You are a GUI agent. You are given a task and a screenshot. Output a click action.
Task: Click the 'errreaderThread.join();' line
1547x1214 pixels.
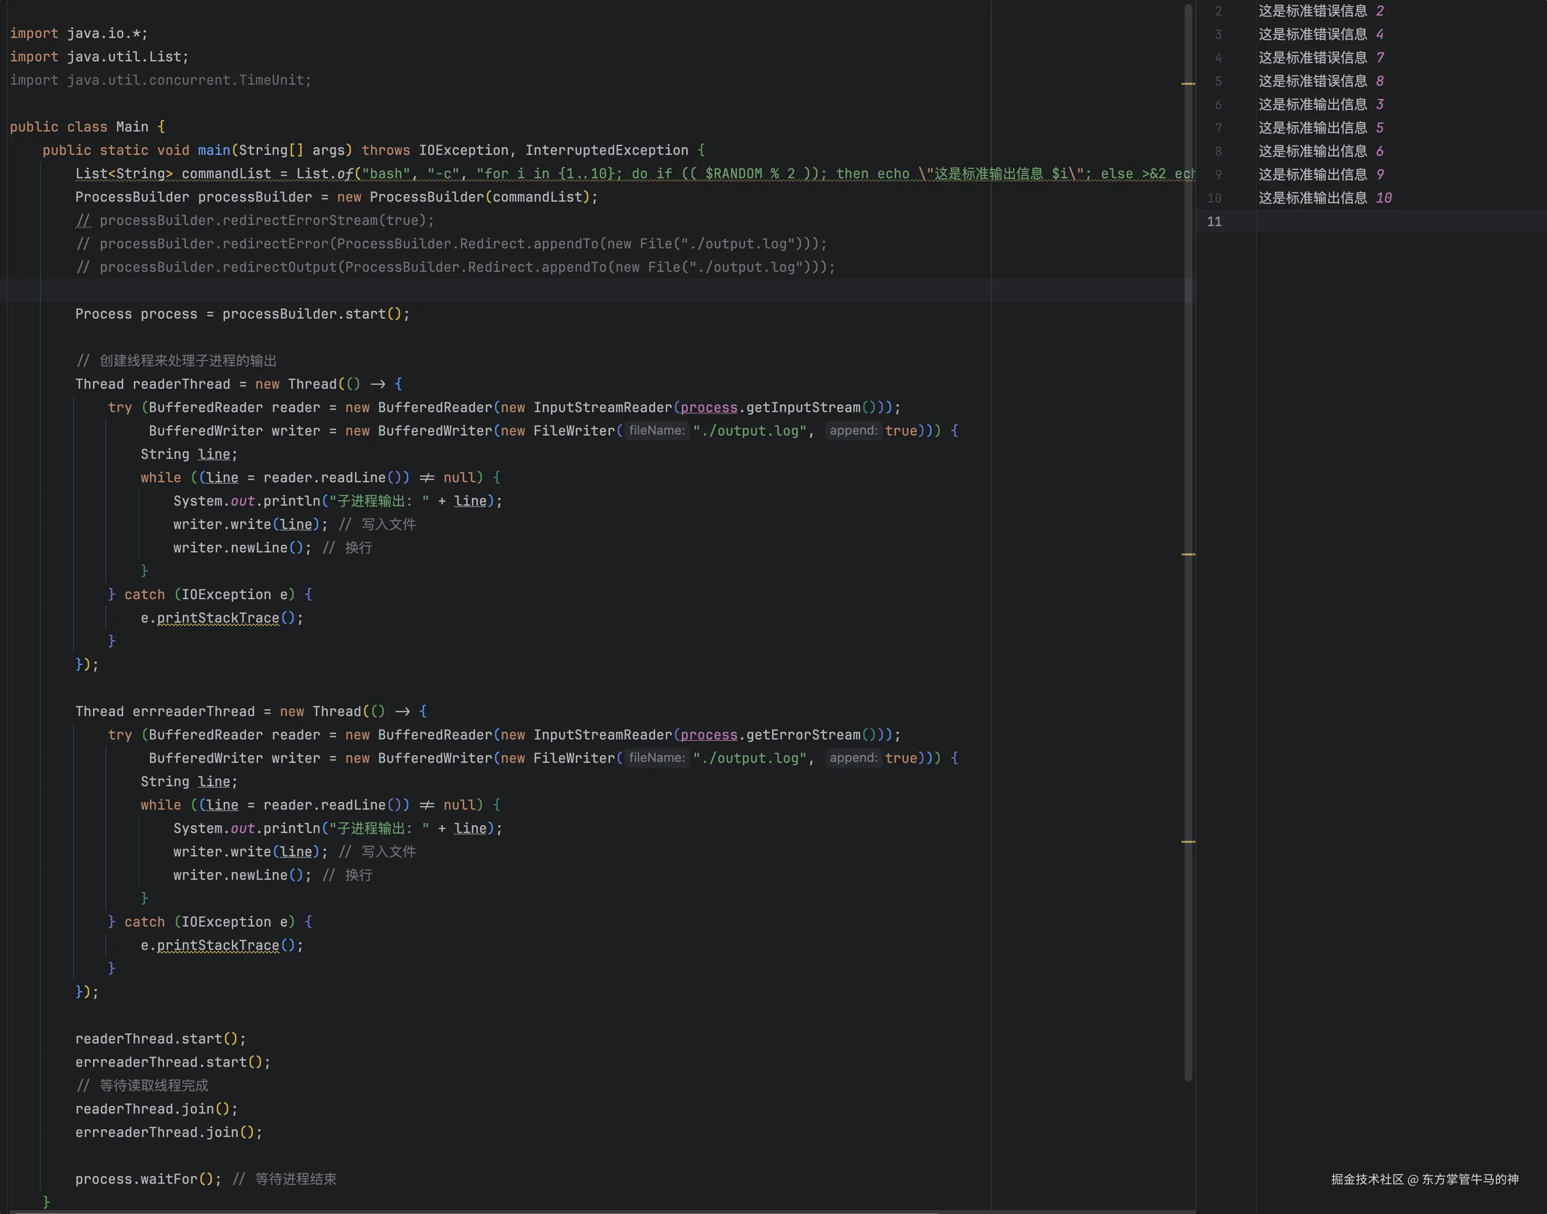point(169,1132)
